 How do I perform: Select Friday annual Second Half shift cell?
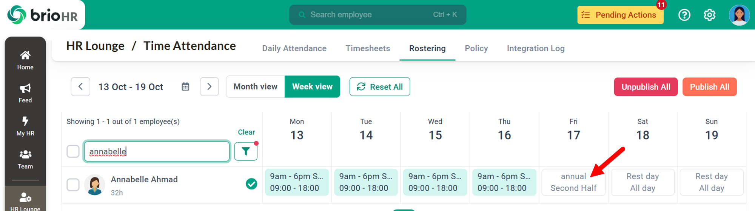coord(573,182)
